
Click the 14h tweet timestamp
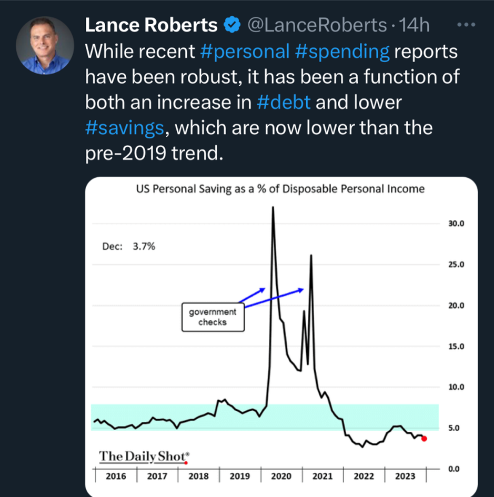(x=415, y=25)
